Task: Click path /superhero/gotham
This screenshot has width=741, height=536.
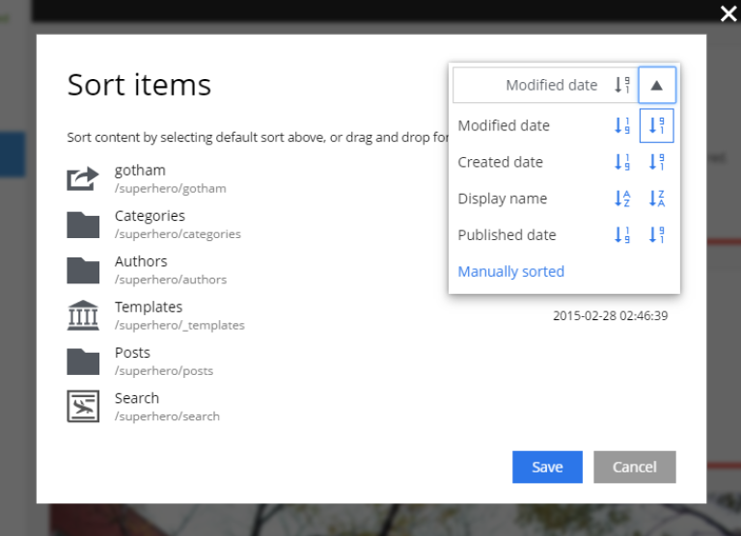Action: [170, 188]
